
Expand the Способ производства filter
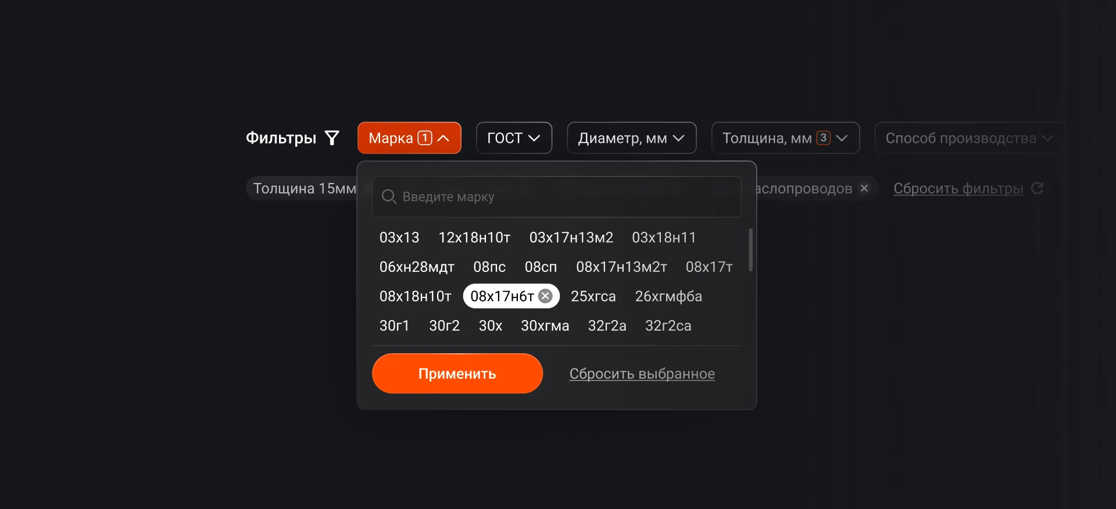point(969,138)
